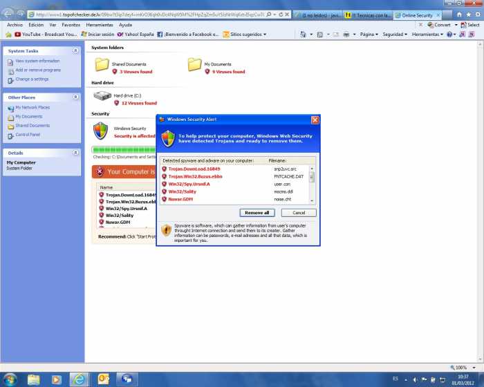Click the Help question mark icon
Viewport: 484px width, 387px height.
pos(449,35)
